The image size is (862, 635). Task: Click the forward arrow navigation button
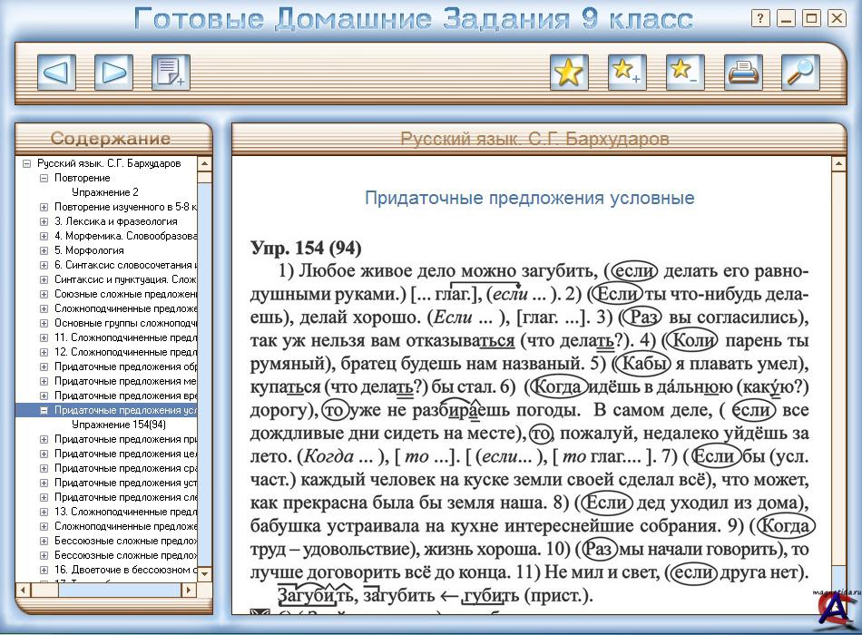pos(113,73)
